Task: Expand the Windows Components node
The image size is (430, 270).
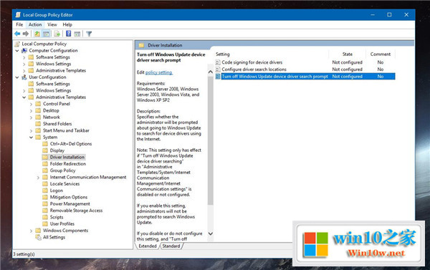Action: pyautogui.click(x=31, y=231)
